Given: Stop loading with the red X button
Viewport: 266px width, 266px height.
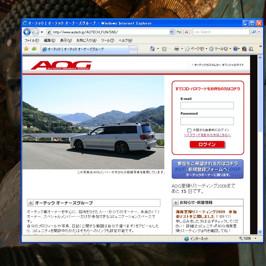Looking at the screenshot, I should click(186, 32).
